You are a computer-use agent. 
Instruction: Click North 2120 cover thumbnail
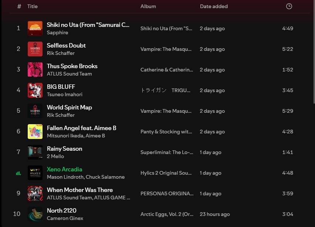pyautogui.click(x=35, y=214)
